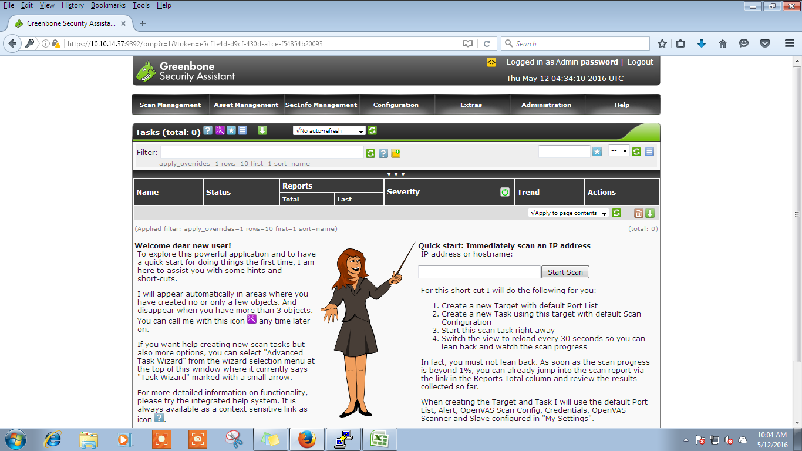Open the '--' saved filter dropdown
Viewport: 802px width, 451px height.
(619, 151)
